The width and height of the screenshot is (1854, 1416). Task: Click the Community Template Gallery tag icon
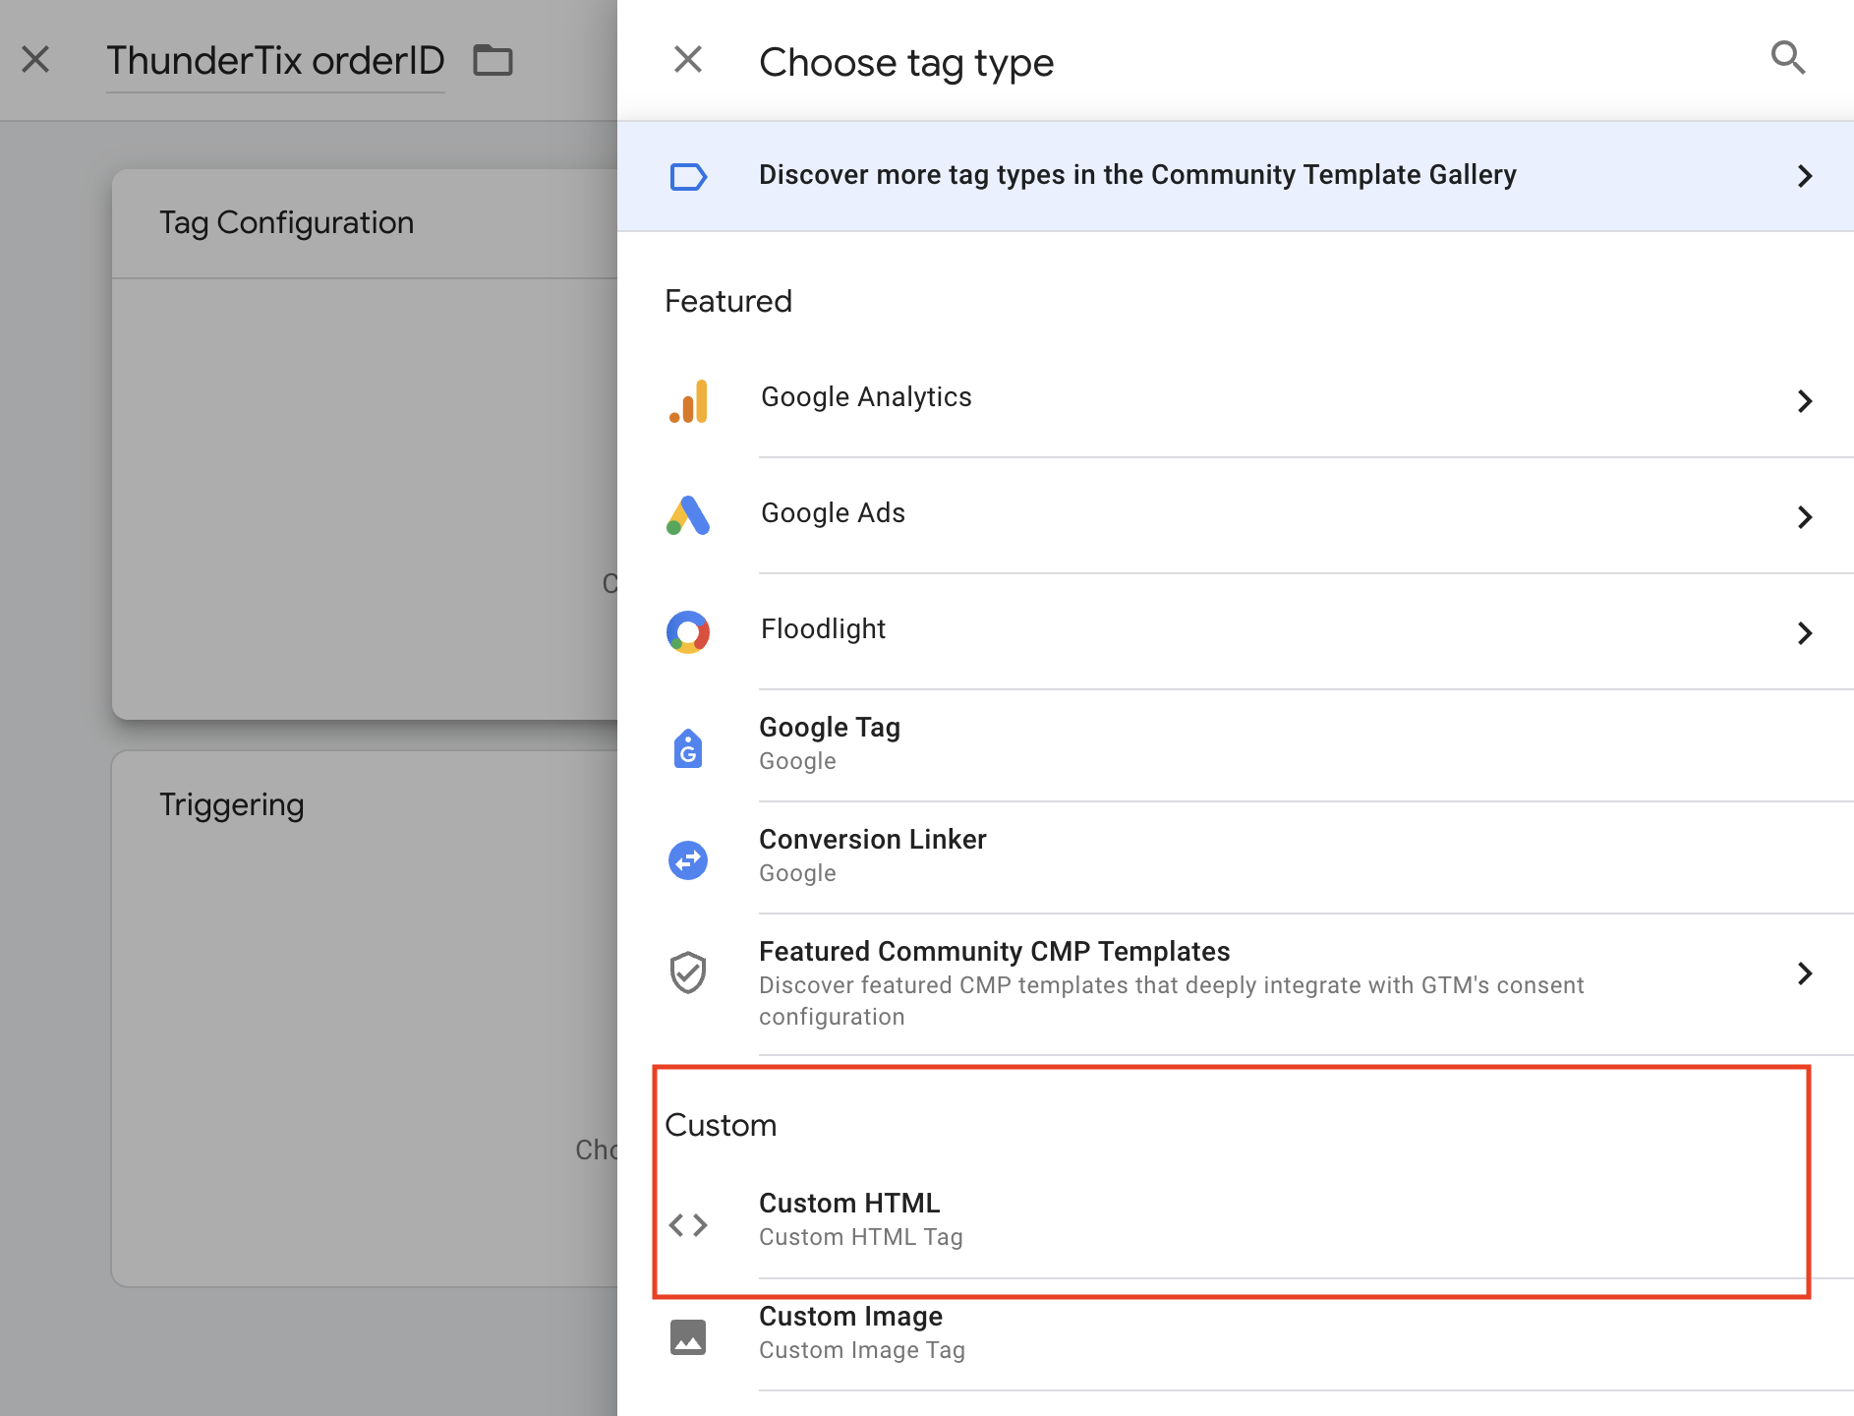click(x=688, y=177)
